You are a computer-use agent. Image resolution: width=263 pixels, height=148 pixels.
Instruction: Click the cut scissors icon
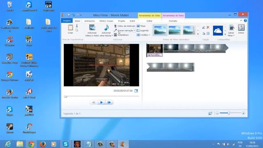coord(77,26)
